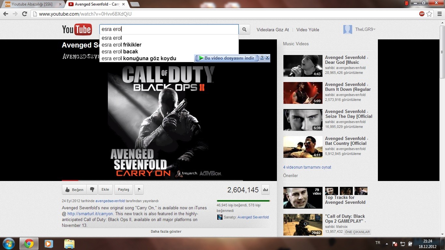Screen dimensions: 445x250
Task: Open Windows Start button
Action: click(9, 243)
